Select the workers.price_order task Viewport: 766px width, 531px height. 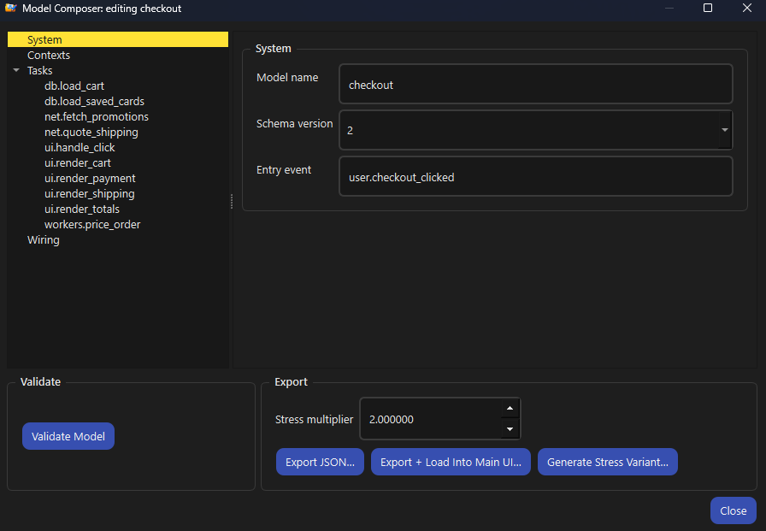(92, 224)
